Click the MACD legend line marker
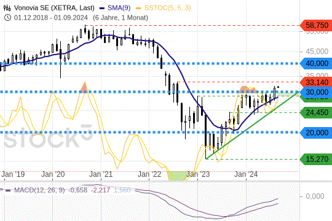 coord(8,190)
